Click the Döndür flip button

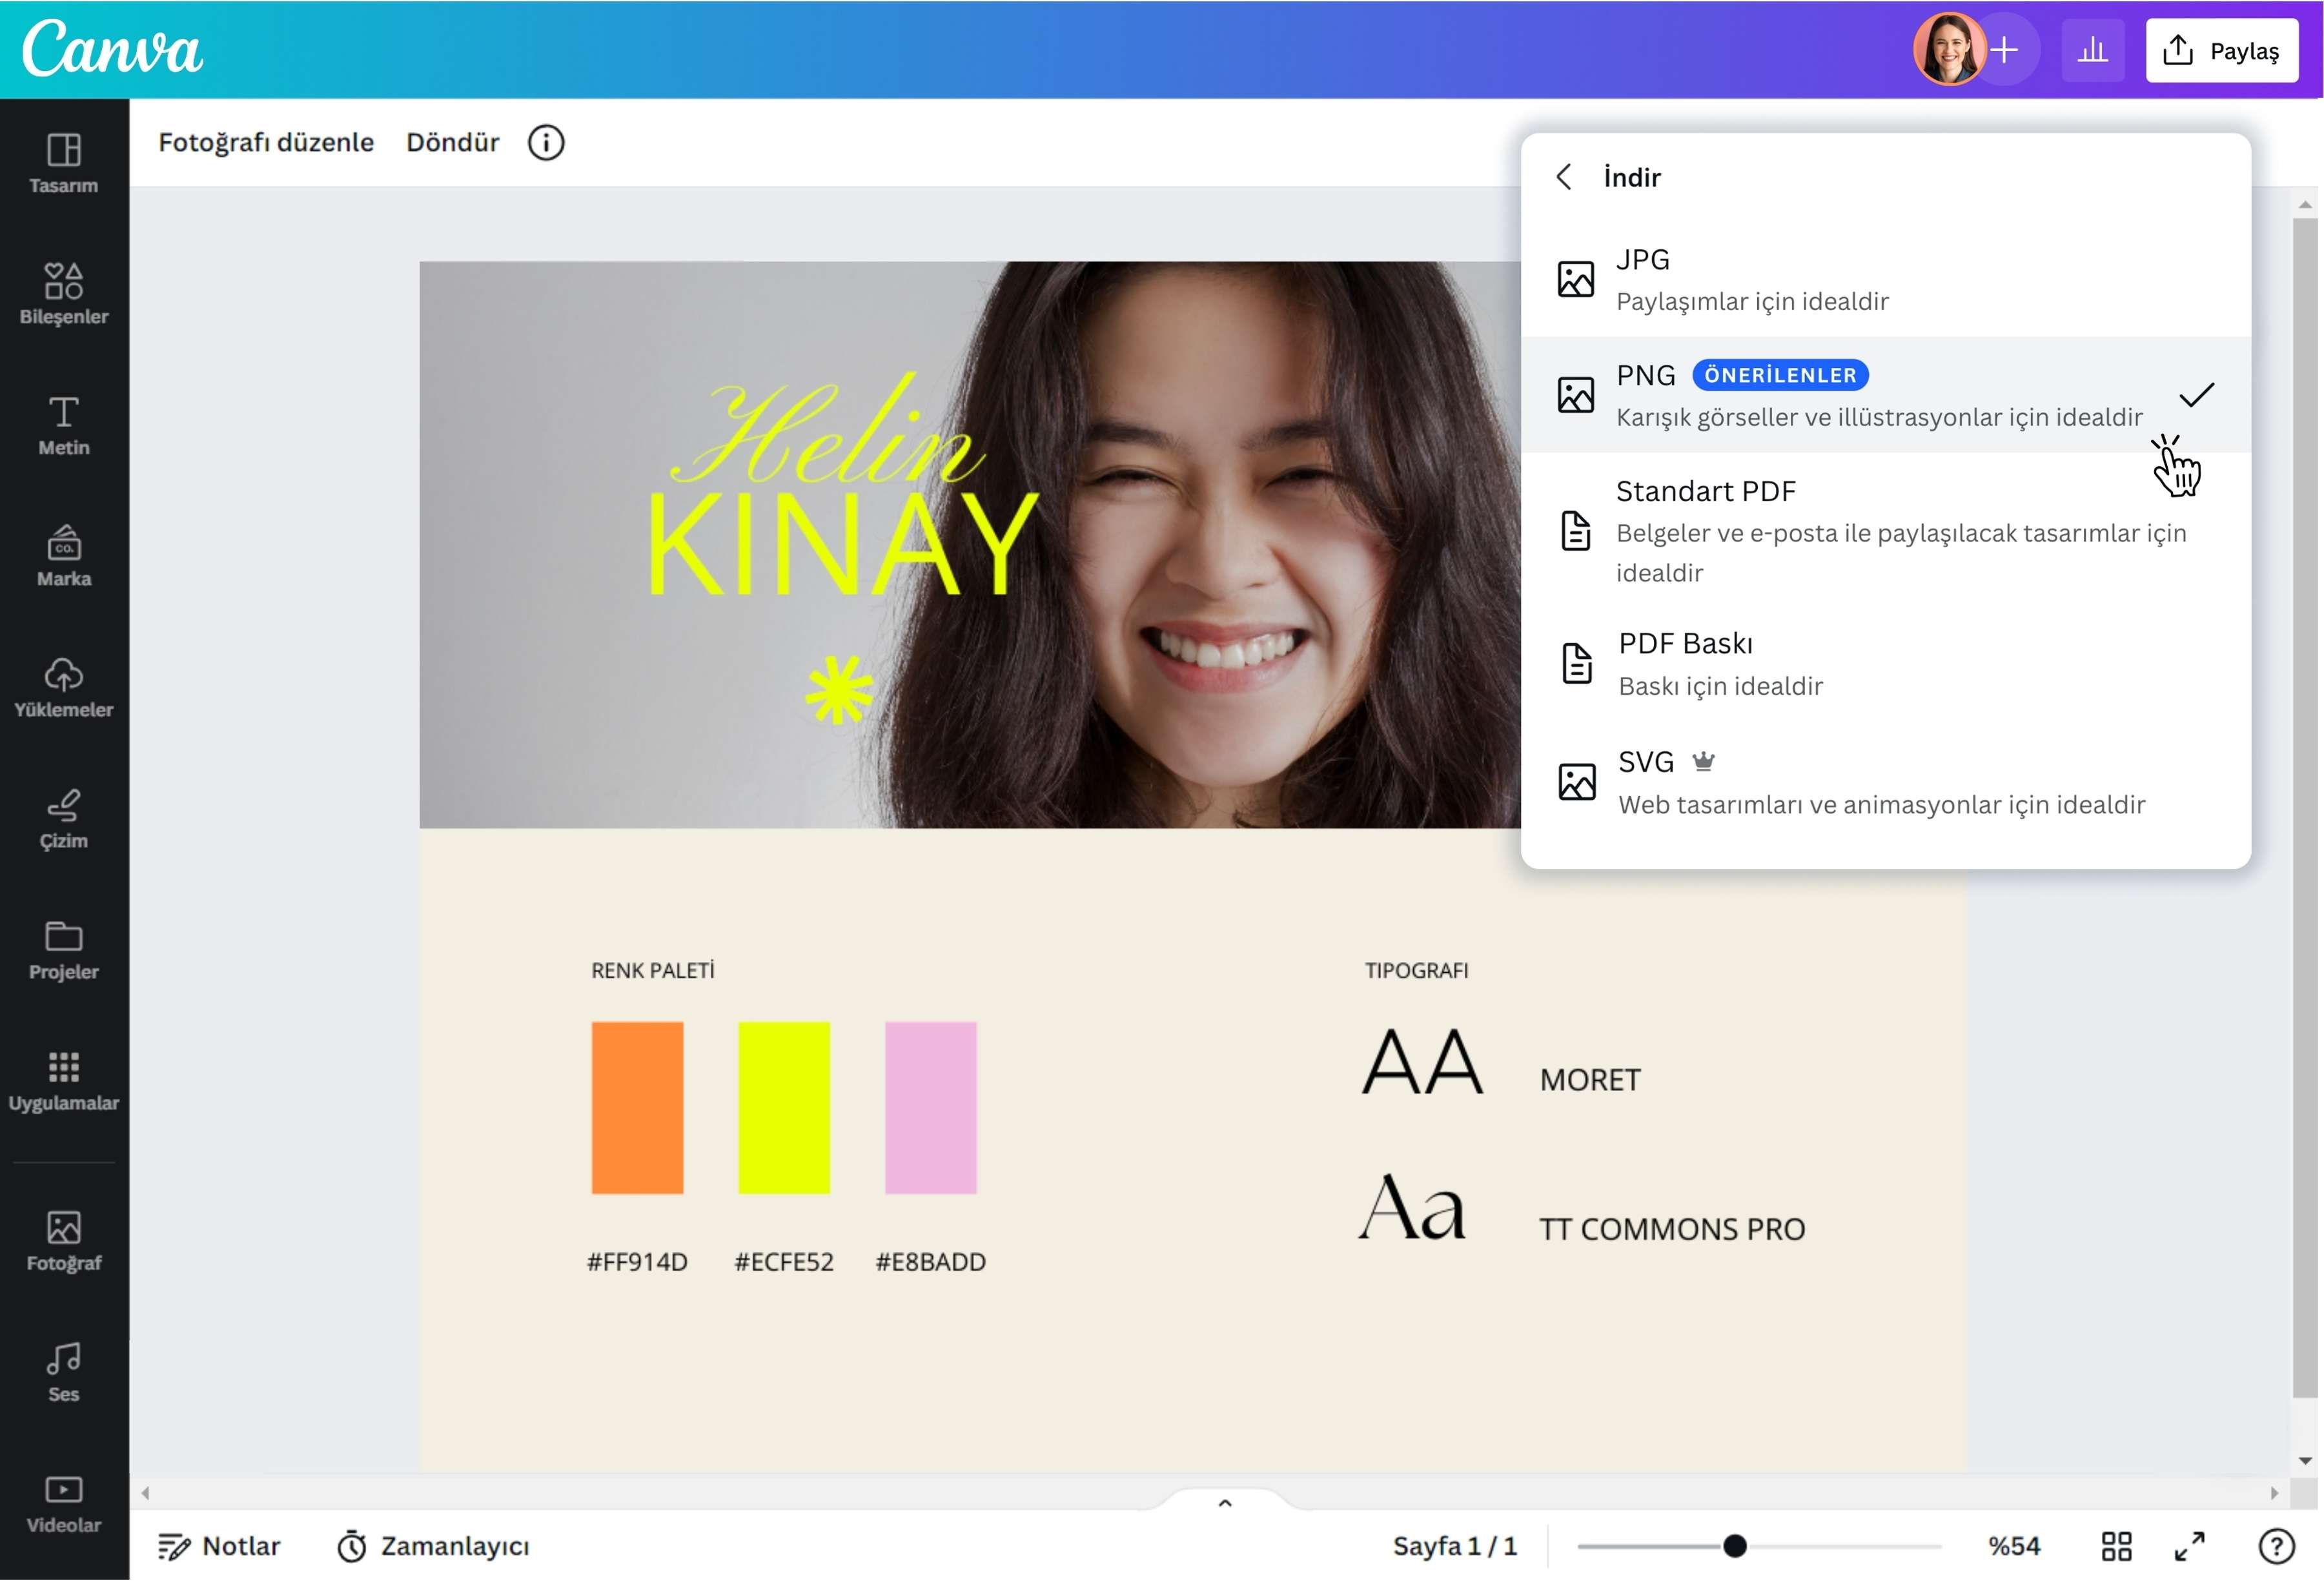coord(452,142)
